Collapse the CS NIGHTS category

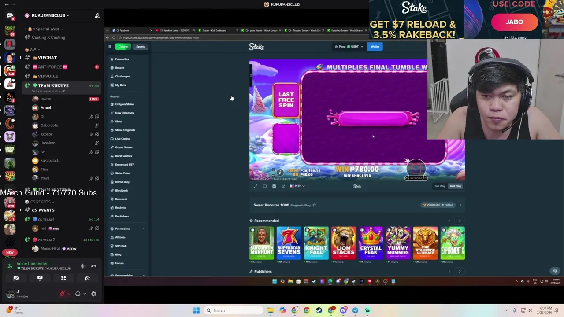[x=40, y=202]
